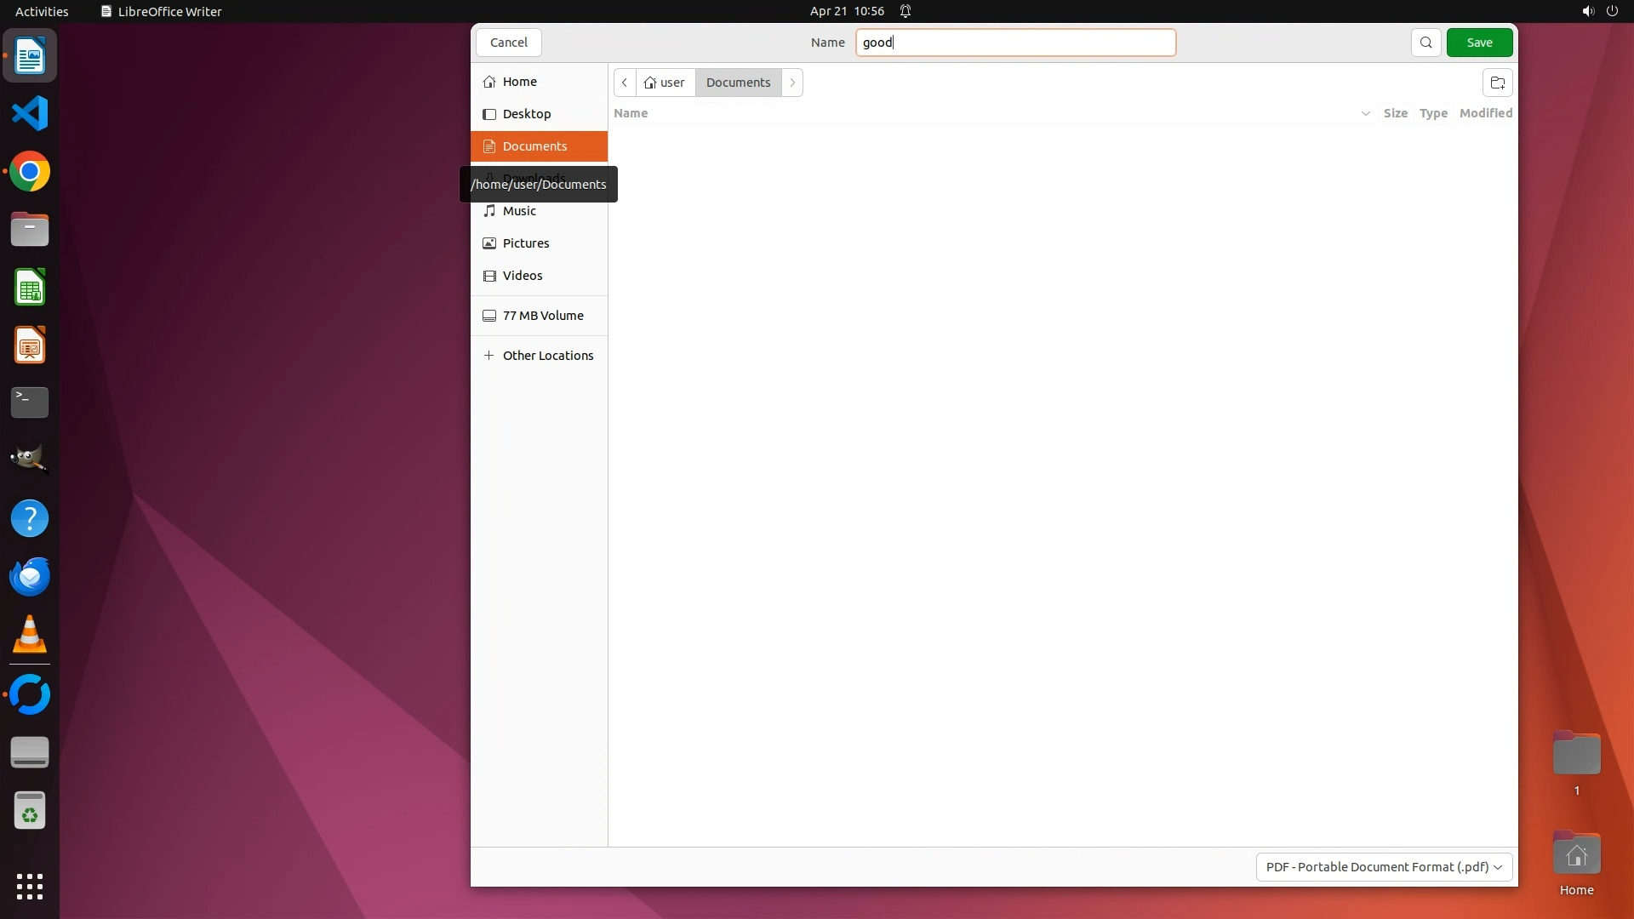Select the Pictures sidebar location
Image resolution: width=1634 pixels, height=919 pixels.
[x=526, y=243]
